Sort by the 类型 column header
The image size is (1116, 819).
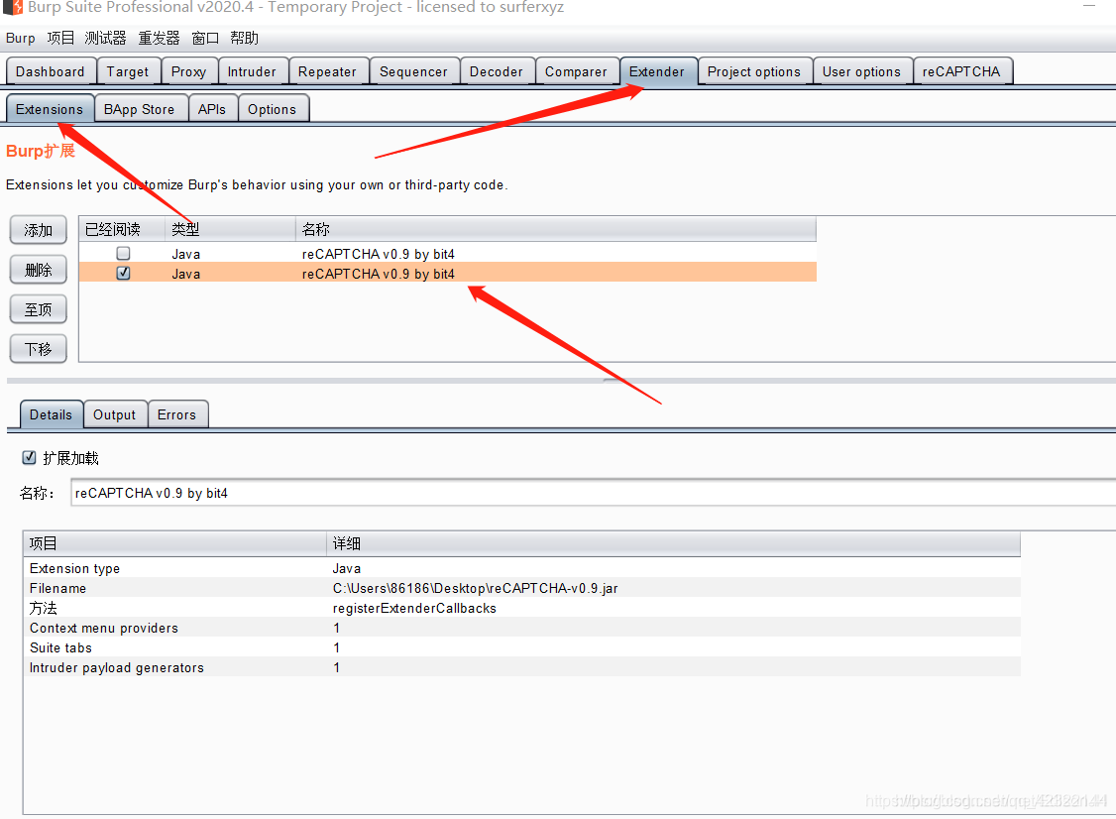pos(231,229)
